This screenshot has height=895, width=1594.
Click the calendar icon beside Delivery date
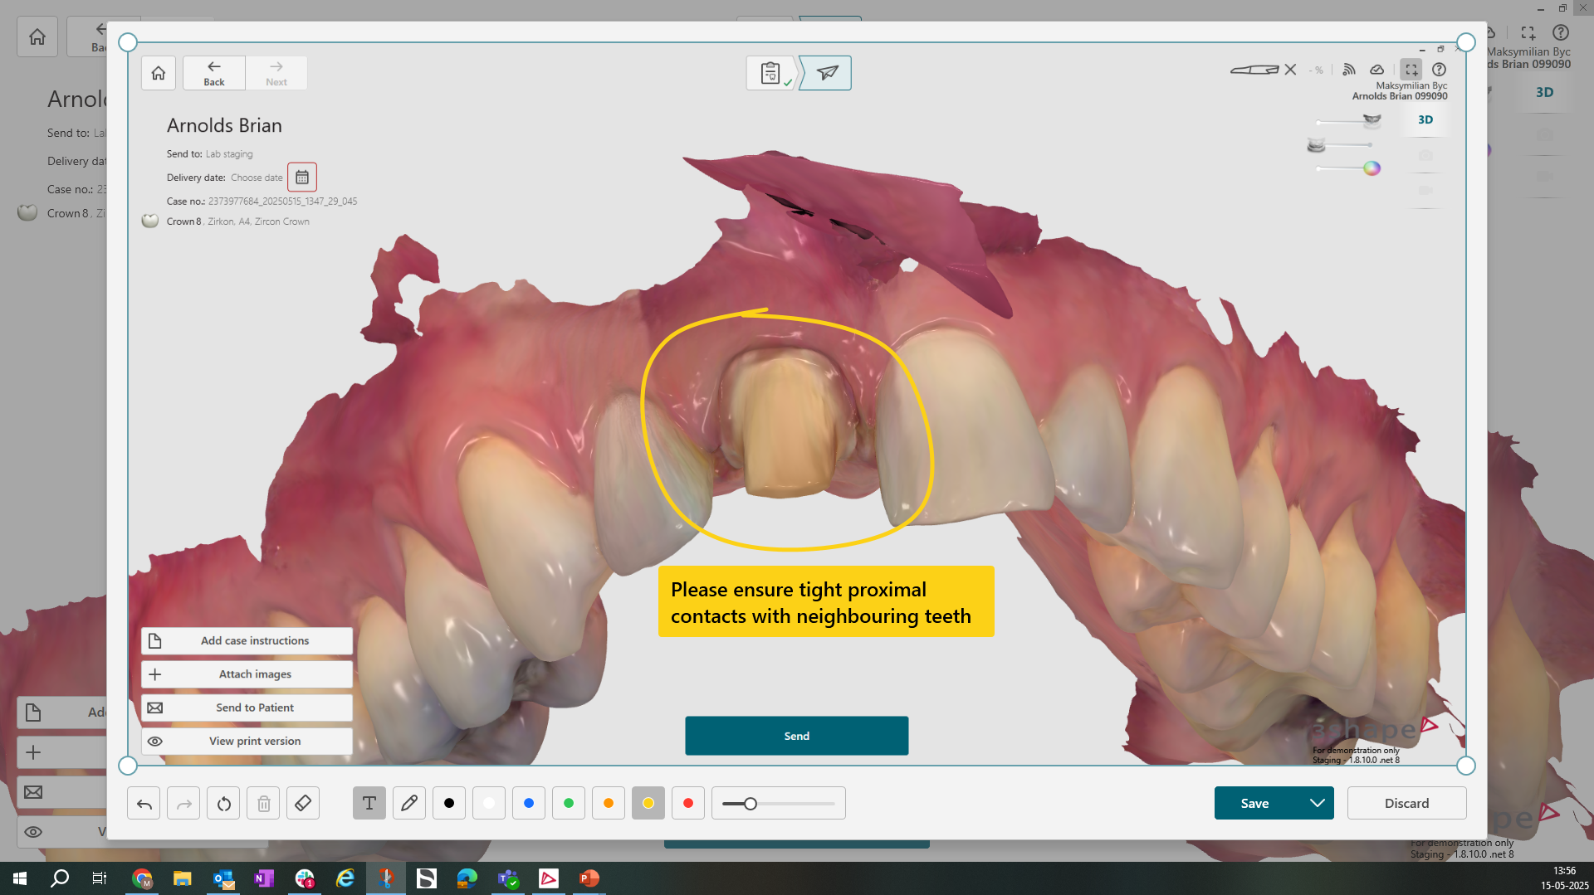[x=302, y=178]
